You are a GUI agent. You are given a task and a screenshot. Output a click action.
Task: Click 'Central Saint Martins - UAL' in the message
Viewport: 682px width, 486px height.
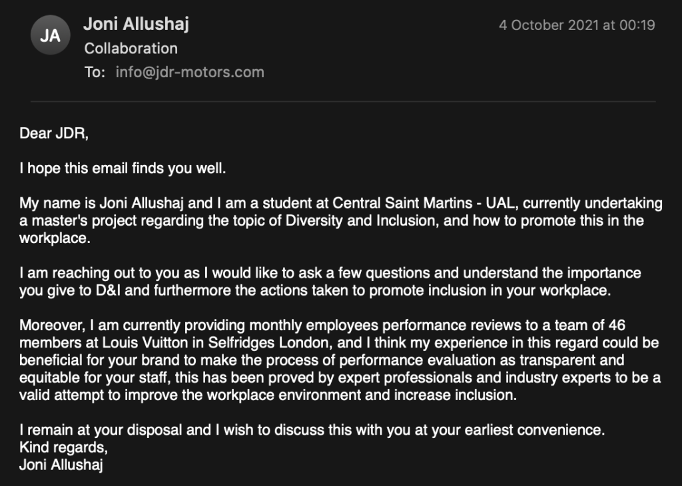(x=425, y=203)
